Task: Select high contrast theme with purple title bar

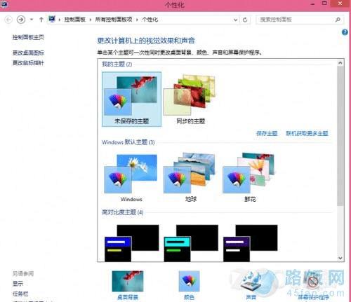Action: [x=251, y=243]
